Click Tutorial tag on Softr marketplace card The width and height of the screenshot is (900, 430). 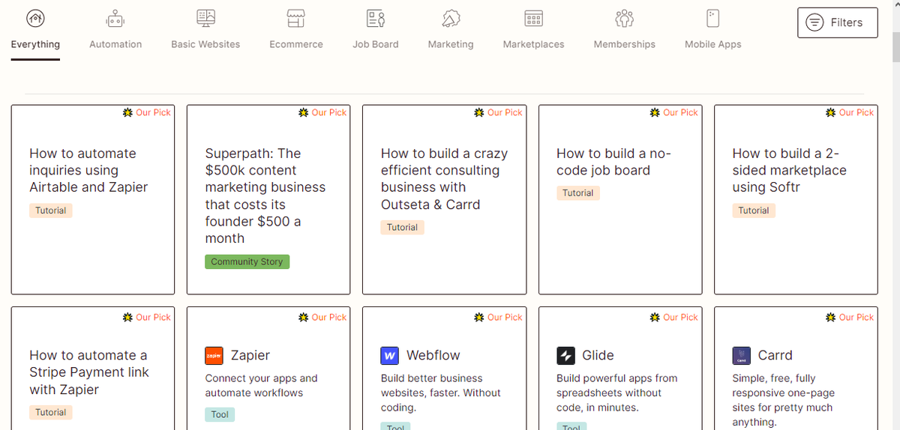754,211
